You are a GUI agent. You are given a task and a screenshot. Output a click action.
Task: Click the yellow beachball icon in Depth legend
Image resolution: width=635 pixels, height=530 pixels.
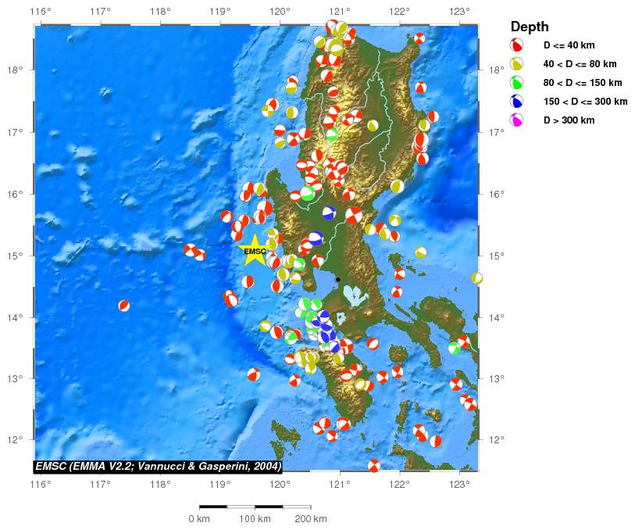[516, 64]
